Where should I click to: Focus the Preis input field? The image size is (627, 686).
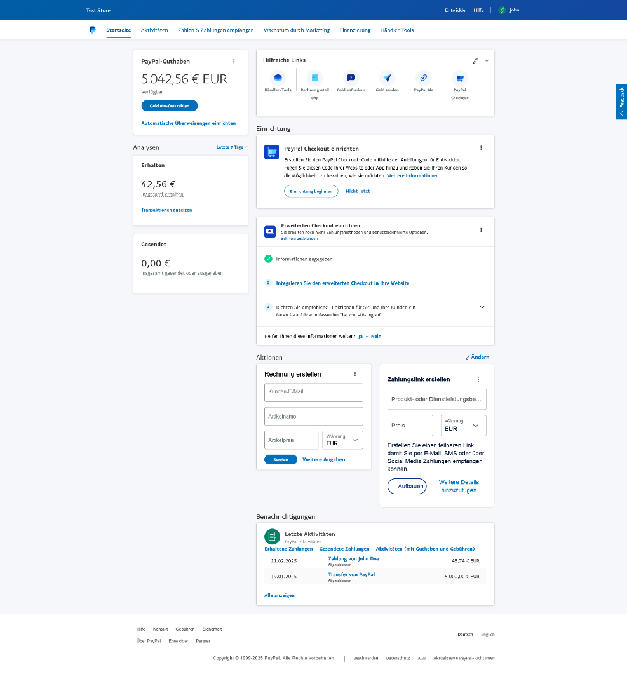(x=410, y=425)
